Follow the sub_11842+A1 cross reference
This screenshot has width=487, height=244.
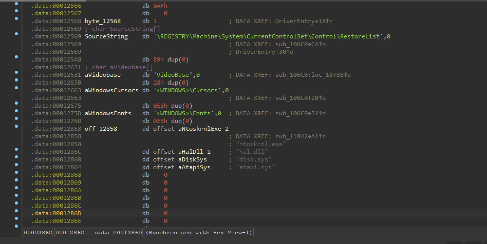300,136
